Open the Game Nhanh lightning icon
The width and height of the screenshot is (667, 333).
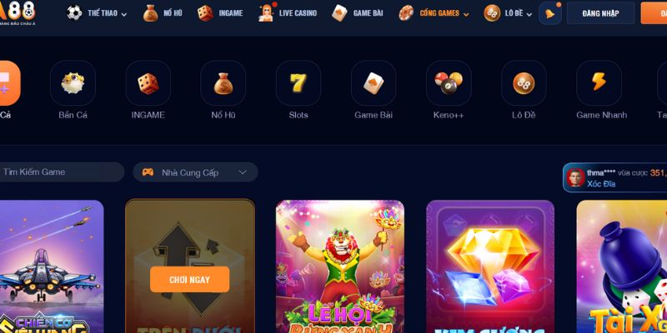click(x=599, y=83)
